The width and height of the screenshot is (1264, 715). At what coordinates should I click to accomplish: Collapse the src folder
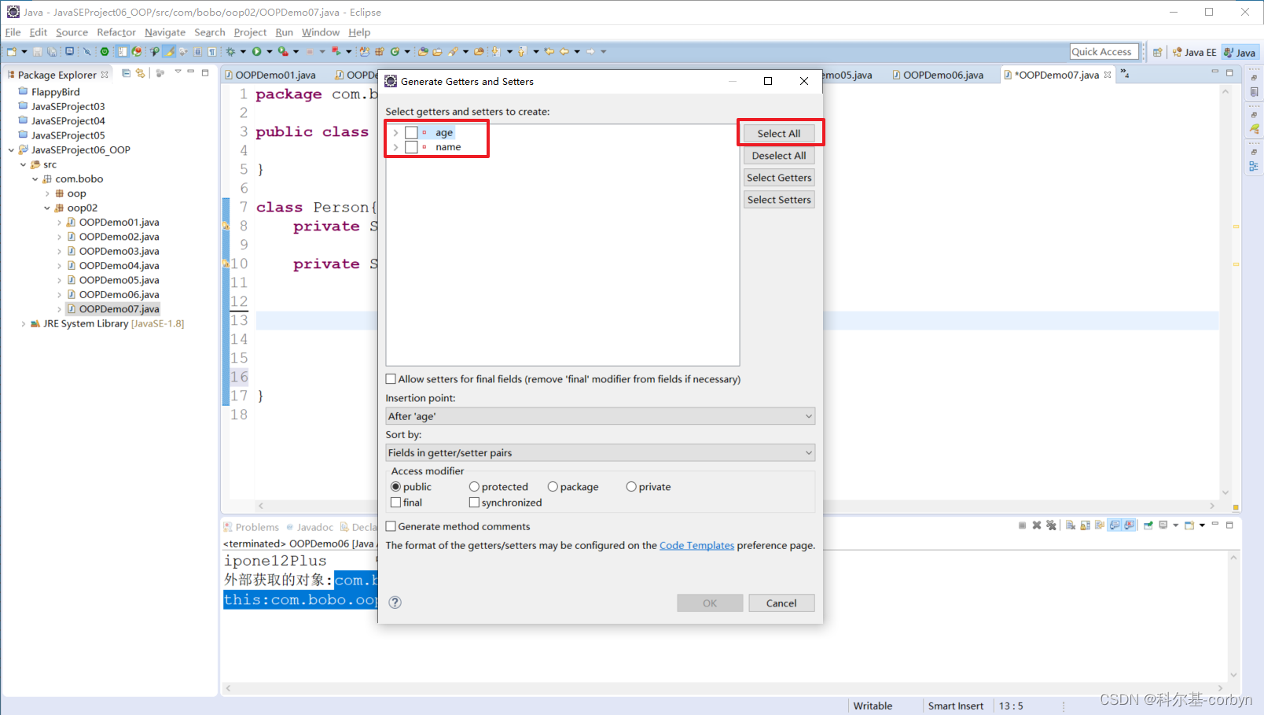(23, 164)
